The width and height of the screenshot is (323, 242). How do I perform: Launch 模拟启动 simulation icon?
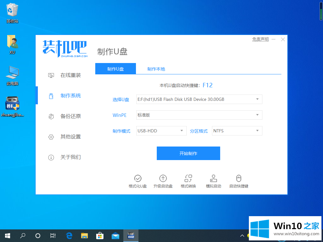pyautogui.click(x=214, y=179)
